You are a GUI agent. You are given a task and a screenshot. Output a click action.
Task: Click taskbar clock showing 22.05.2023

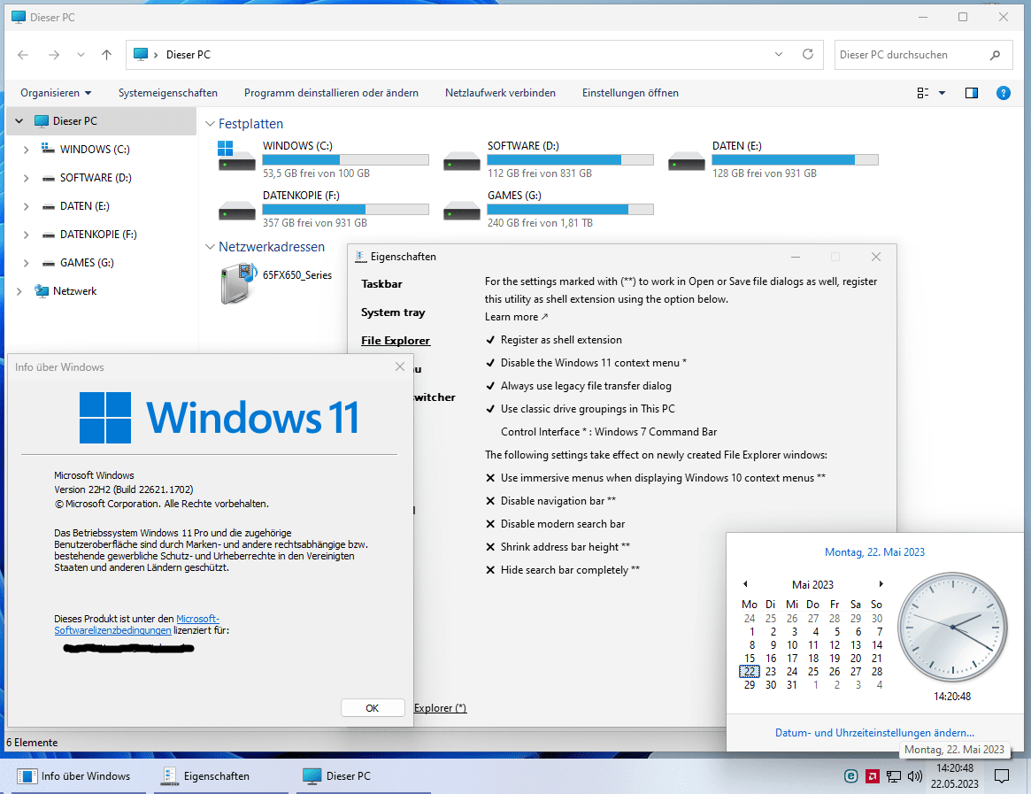point(955,776)
